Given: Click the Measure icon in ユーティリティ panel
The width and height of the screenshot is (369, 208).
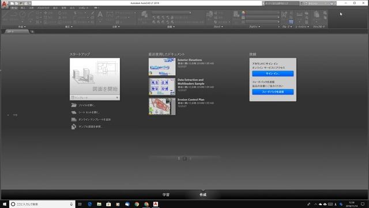Looking at the screenshot, I should pyautogui.click(x=299, y=14).
